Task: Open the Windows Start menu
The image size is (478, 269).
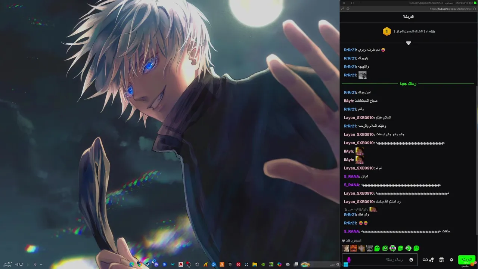Action: click(346, 265)
